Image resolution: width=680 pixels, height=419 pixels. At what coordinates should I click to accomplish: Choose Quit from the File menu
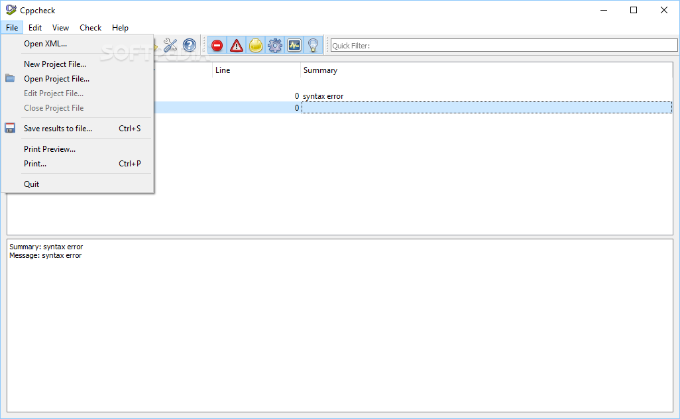point(78,184)
